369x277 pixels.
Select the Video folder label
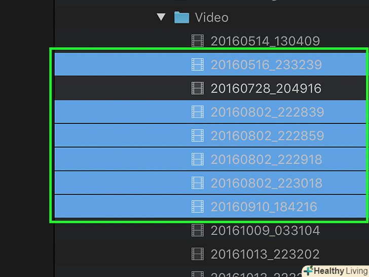click(x=211, y=18)
